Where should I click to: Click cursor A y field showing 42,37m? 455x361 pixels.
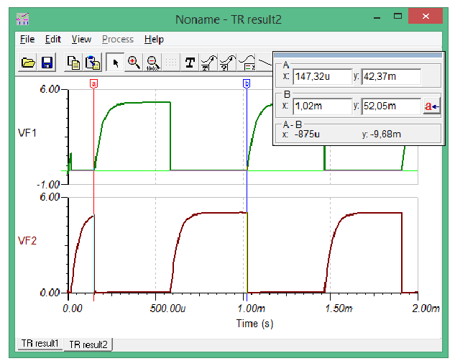coord(391,77)
